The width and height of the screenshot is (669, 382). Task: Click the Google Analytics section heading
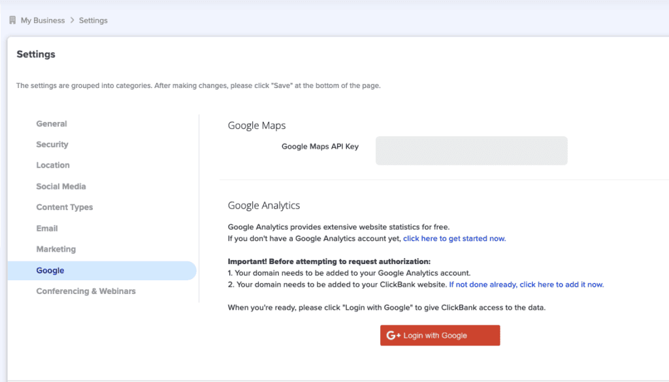point(264,205)
